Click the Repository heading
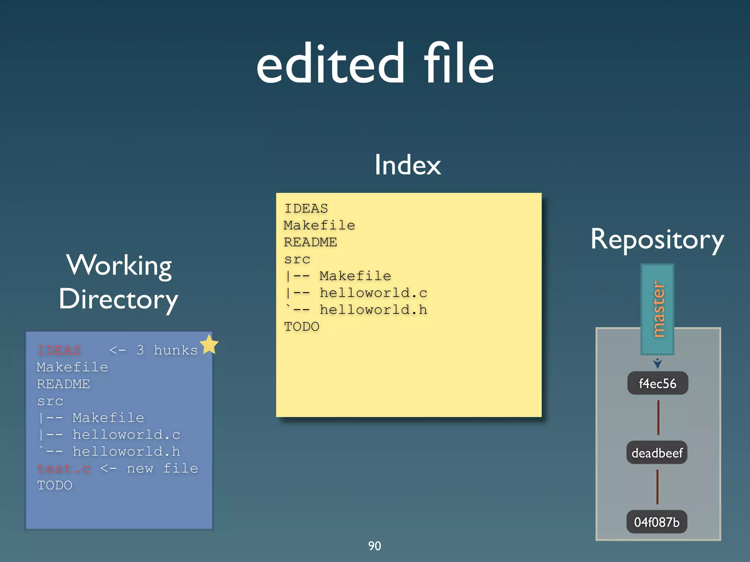This screenshot has width=750, height=562. pyautogui.click(x=657, y=239)
